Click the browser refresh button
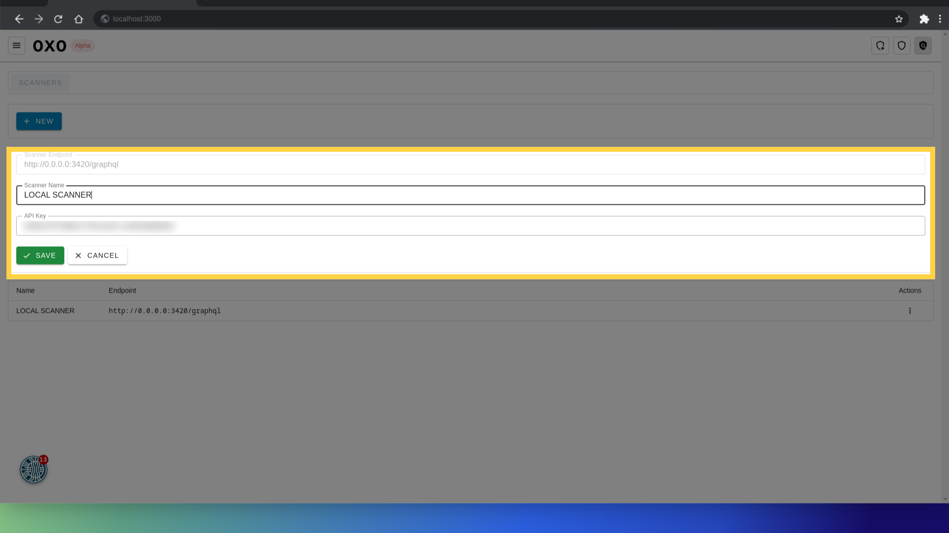The height and width of the screenshot is (533, 949). (58, 19)
